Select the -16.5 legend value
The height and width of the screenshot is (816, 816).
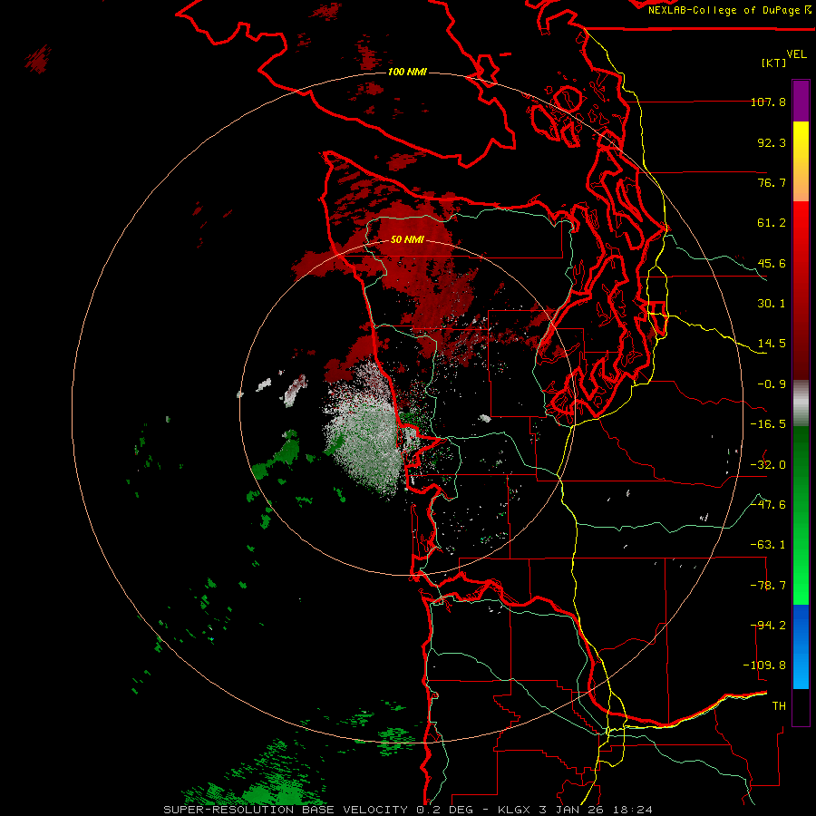768,424
